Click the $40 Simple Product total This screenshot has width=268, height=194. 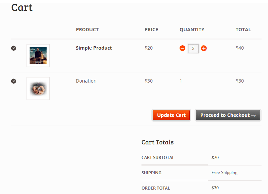tap(240, 48)
